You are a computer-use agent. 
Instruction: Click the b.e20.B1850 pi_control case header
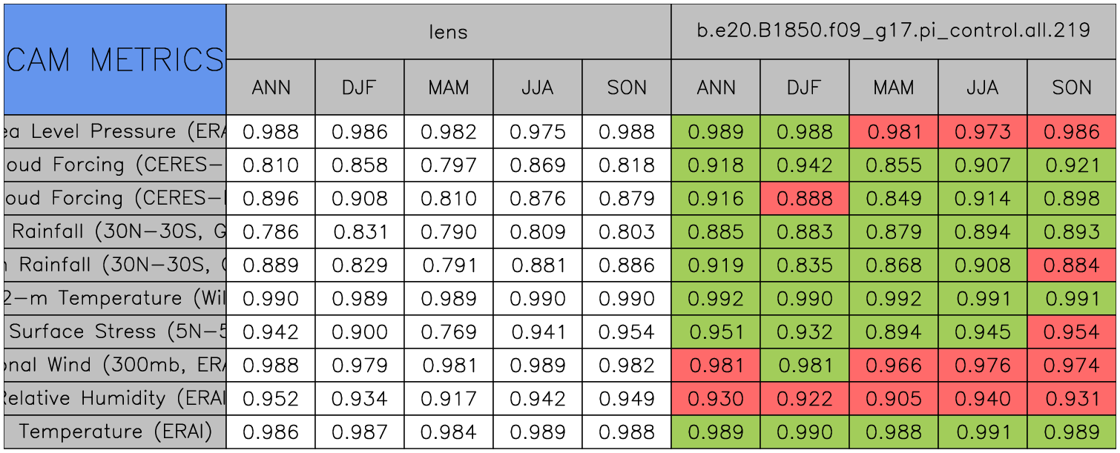[x=893, y=31]
